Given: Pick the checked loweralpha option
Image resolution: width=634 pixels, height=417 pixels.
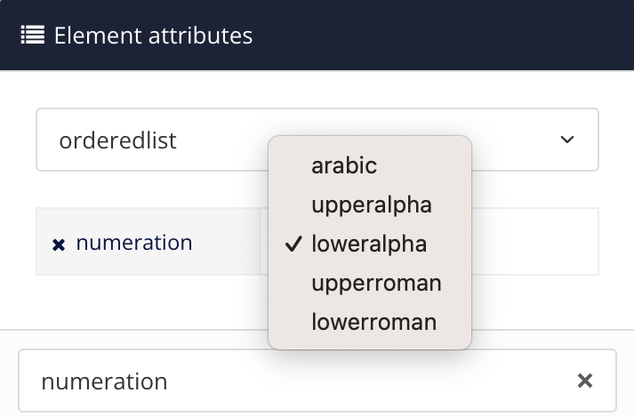Looking at the screenshot, I should click(x=369, y=244).
